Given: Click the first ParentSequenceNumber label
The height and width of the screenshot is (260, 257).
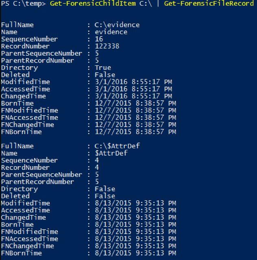Looking at the screenshot, I should [41, 53].
